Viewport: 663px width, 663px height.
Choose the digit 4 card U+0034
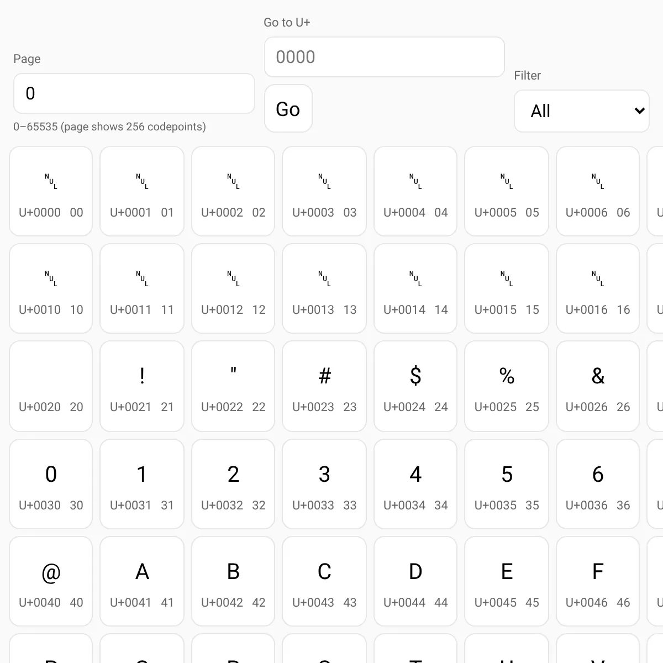coord(415,484)
